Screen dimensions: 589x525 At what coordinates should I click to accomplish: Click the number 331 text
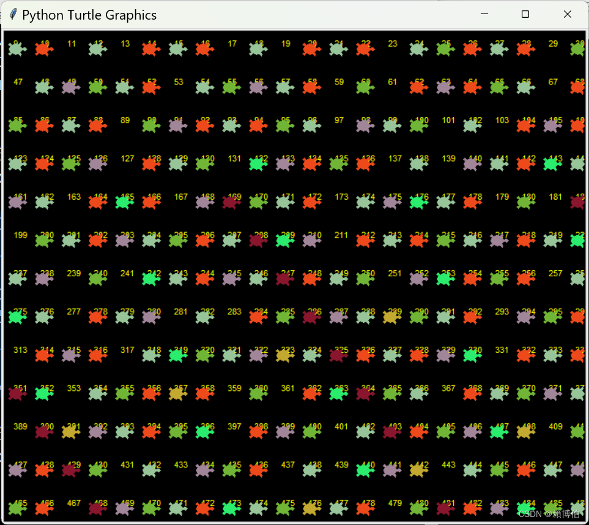point(502,350)
